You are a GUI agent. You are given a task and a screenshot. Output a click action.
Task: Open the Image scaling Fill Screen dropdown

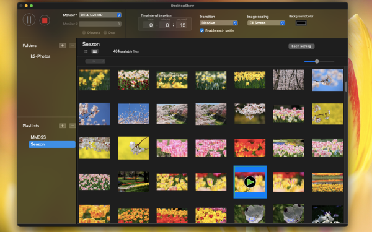[266, 23]
